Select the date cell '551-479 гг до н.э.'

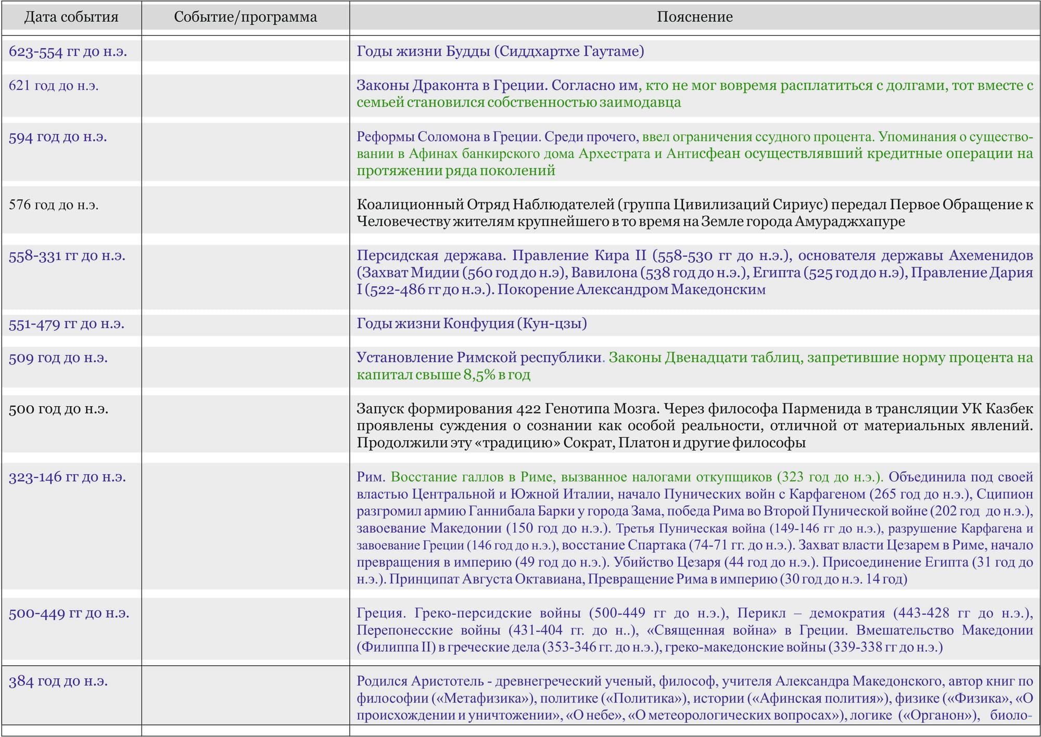(x=67, y=324)
